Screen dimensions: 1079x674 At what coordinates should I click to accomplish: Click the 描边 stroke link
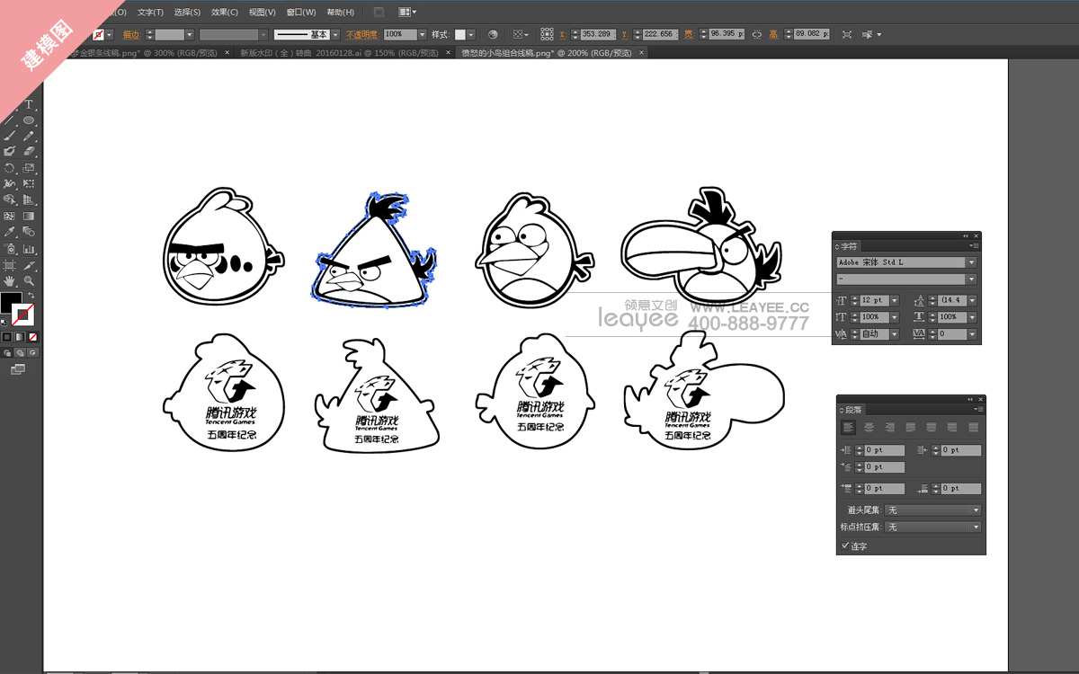click(x=131, y=34)
